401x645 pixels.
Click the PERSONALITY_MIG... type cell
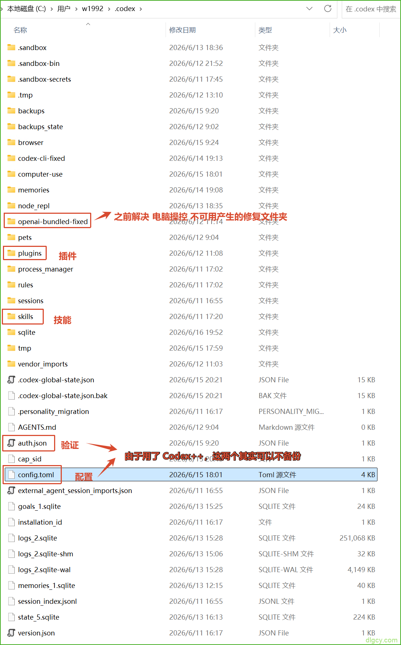pos(291,411)
